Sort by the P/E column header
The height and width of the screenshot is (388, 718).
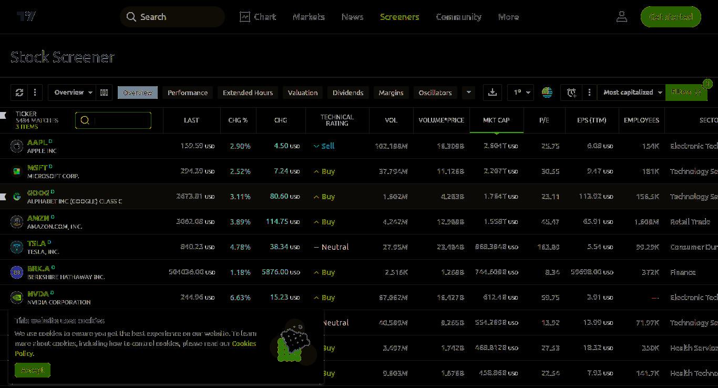[544, 120]
